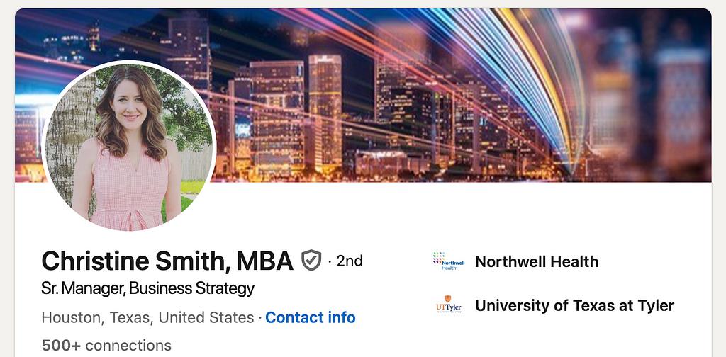Image resolution: width=726 pixels, height=357 pixels.
Task: Open the Northwell Health company link
Action: (536, 261)
